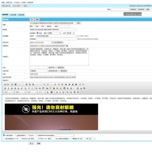Insert an image with the editor Image icon
Image resolution: width=152 pixels, height=152 pixels.
[47, 88]
